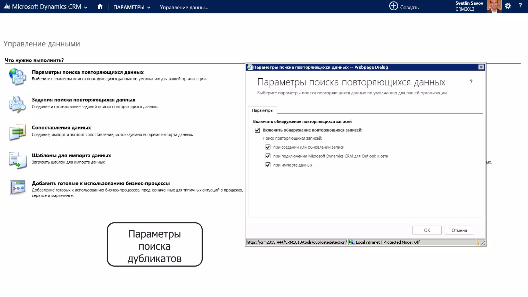Click the Управление данными page title
The image size is (528, 297).
(42, 44)
